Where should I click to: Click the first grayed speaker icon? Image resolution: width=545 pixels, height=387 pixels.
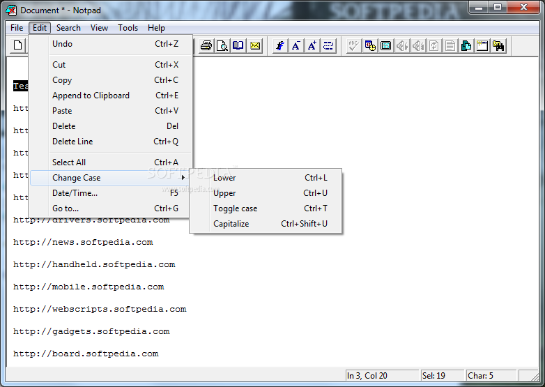(402, 45)
